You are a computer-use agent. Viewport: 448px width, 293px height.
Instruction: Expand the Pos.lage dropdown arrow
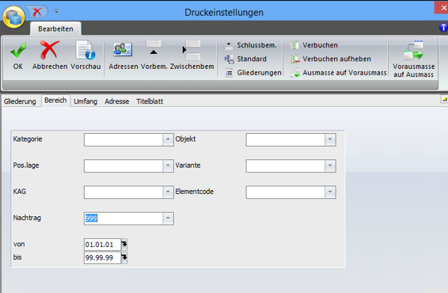pos(168,166)
